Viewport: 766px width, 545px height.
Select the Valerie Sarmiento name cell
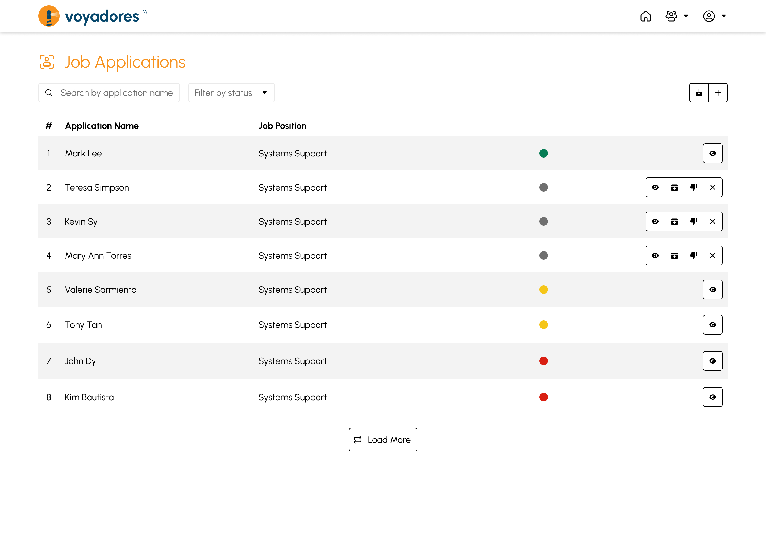coord(101,290)
